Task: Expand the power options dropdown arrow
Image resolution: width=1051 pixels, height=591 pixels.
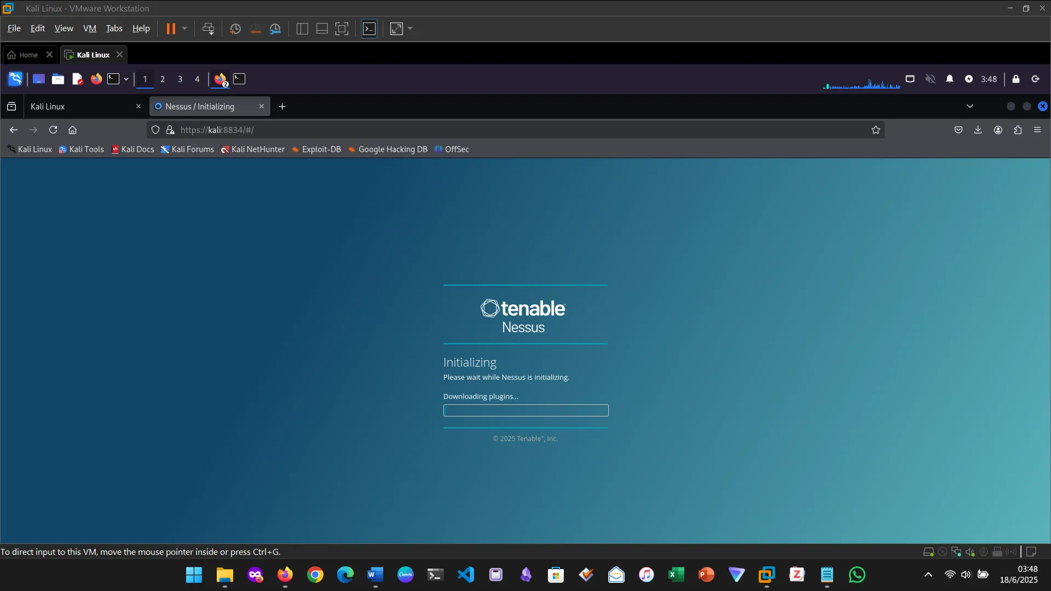Action: (184, 28)
